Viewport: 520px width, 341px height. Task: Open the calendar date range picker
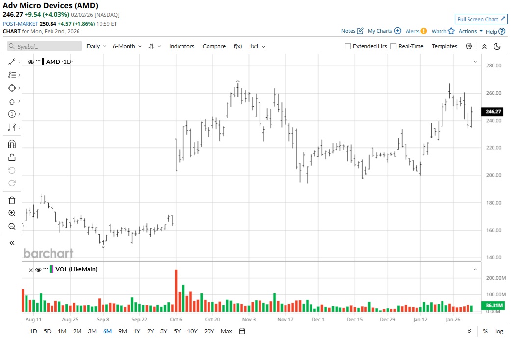click(242, 331)
